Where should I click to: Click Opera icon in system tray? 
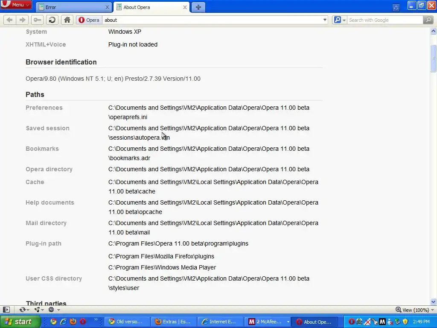[352, 322]
